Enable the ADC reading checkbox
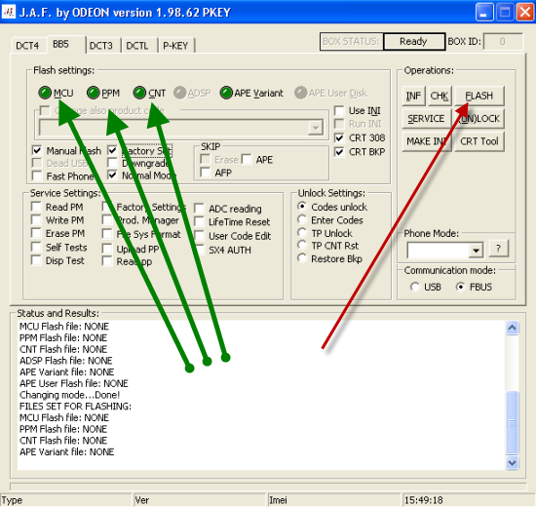The height and width of the screenshot is (507, 536). pyautogui.click(x=199, y=209)
